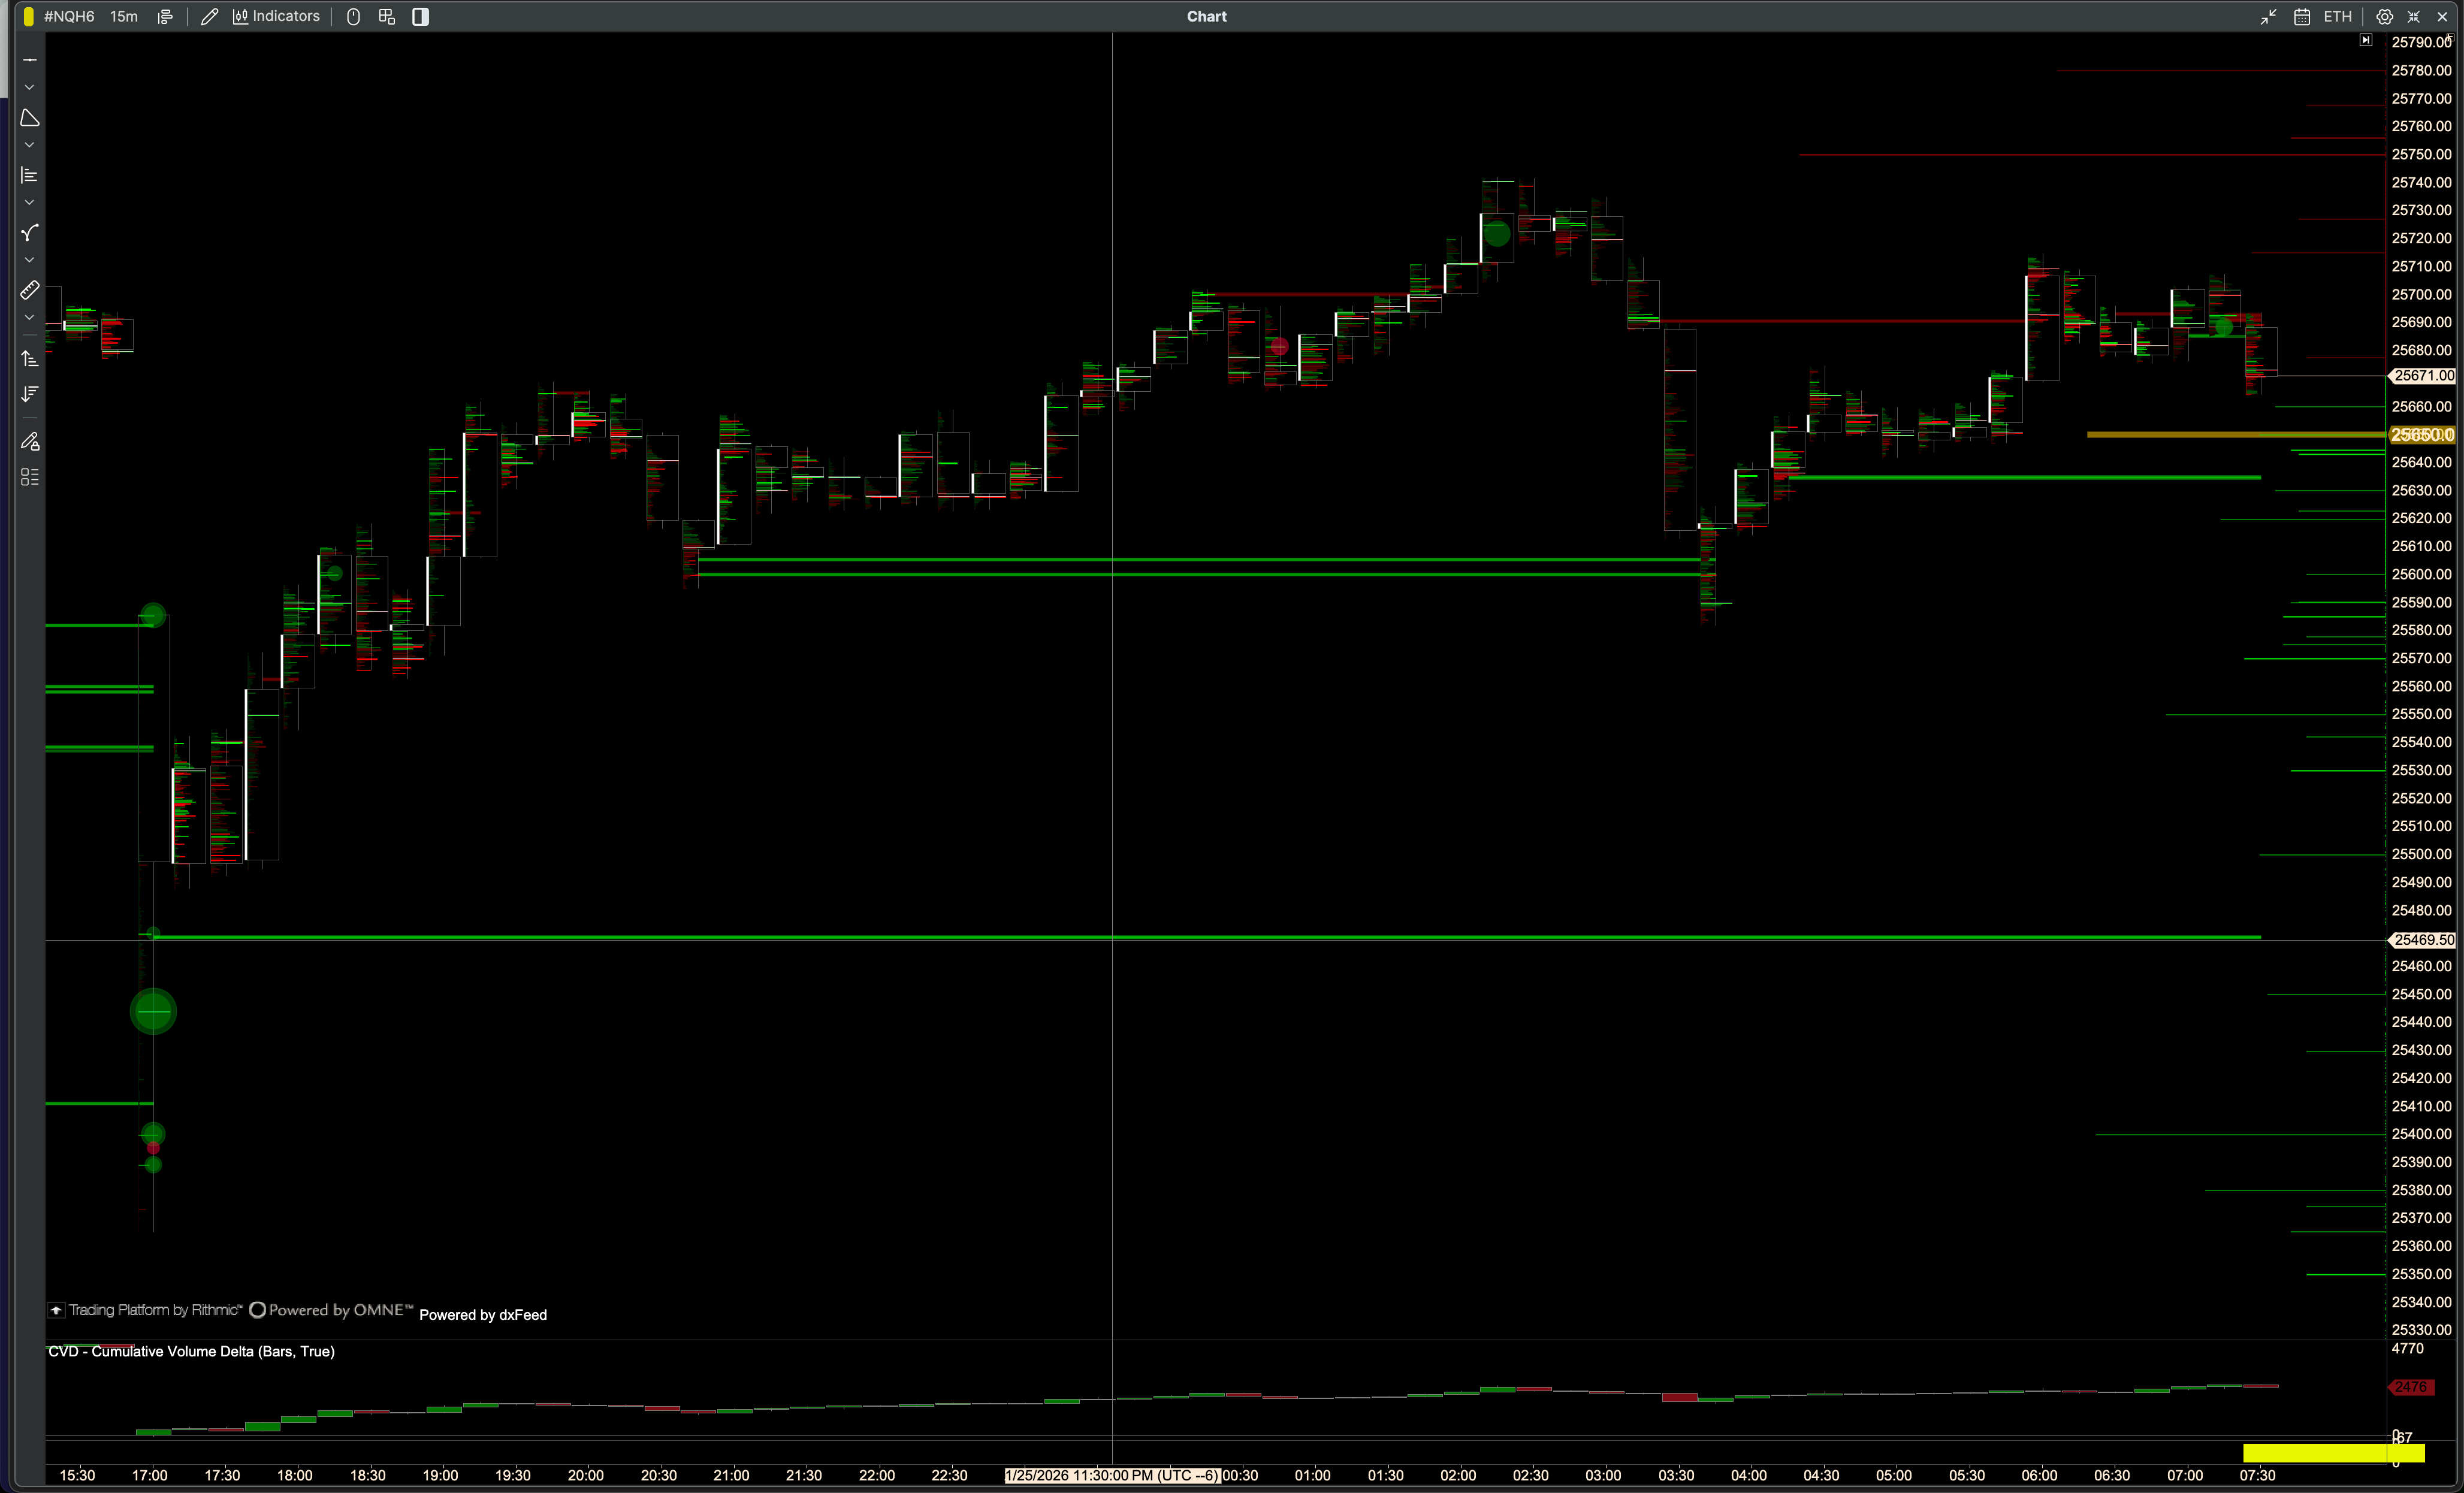Open the drawing objects list icon
The image size is (2464, 1493).
coord(29,477)
